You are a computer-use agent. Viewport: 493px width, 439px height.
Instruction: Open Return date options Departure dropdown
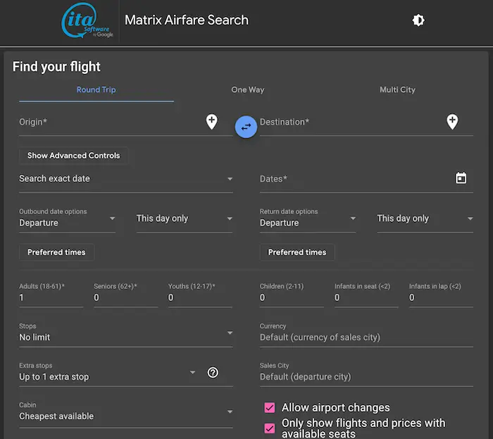308,220
